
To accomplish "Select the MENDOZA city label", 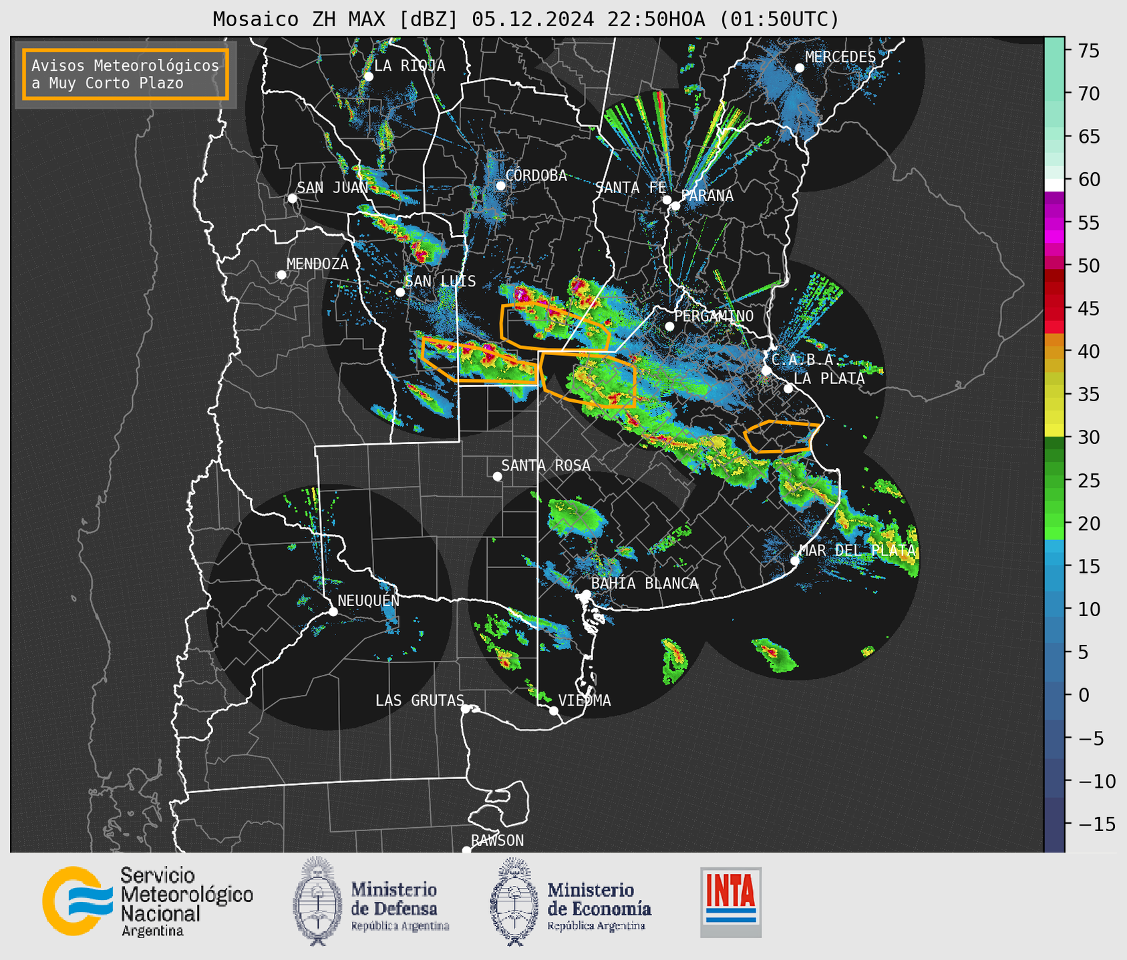I will tap(317, 264).
